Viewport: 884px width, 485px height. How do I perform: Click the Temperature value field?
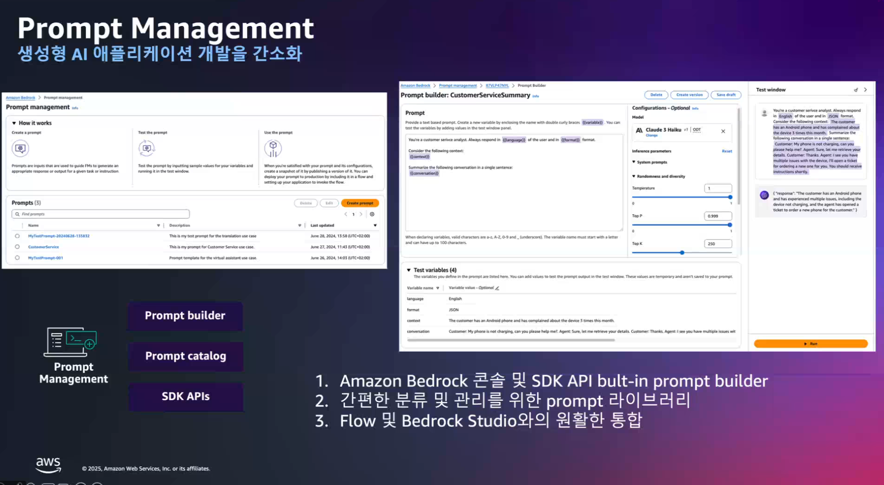click(x=718, y=188)
